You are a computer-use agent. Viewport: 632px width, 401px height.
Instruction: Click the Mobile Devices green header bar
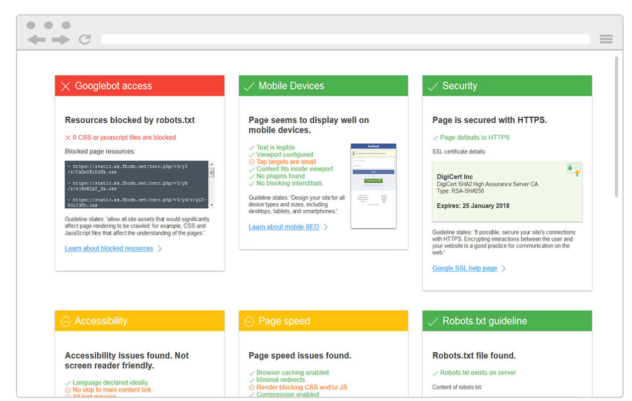point(323,86)
